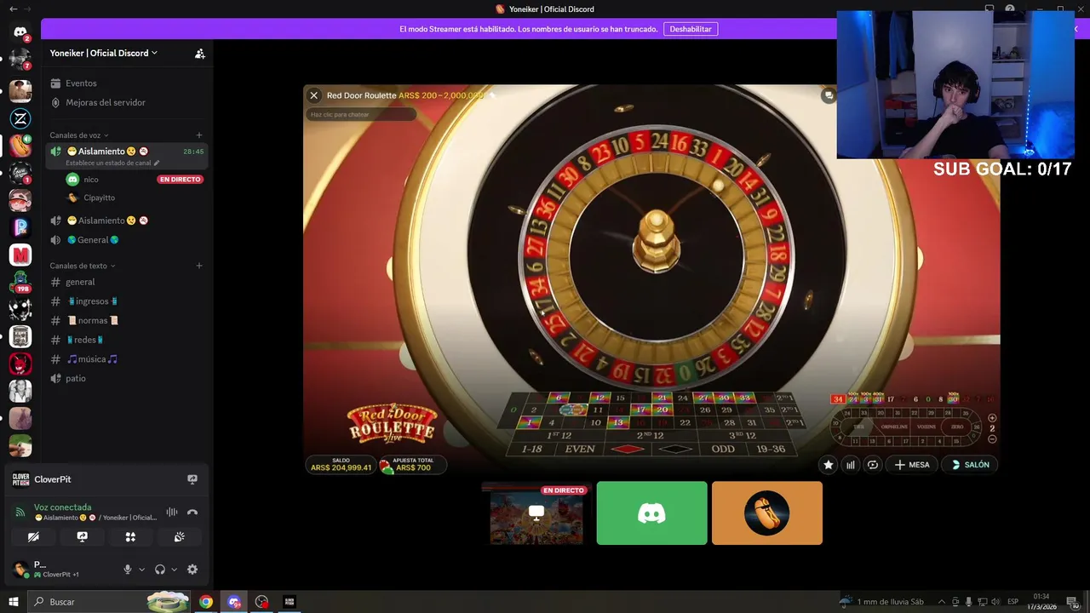Increase racetrack neighbours with plus icon
Screen dimensions: 1090x613
pos(992,418)
